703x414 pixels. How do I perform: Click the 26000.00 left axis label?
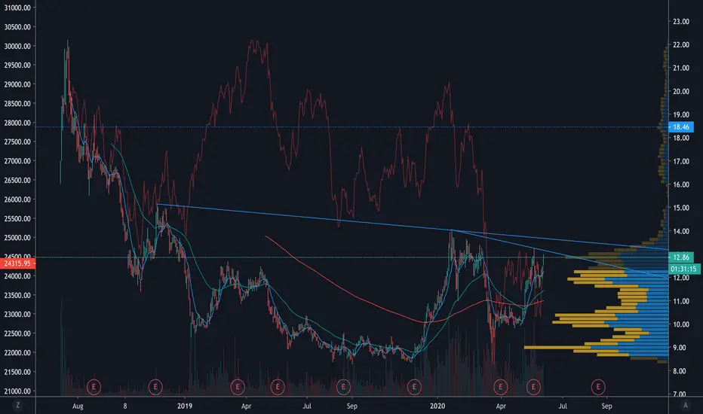17,199
